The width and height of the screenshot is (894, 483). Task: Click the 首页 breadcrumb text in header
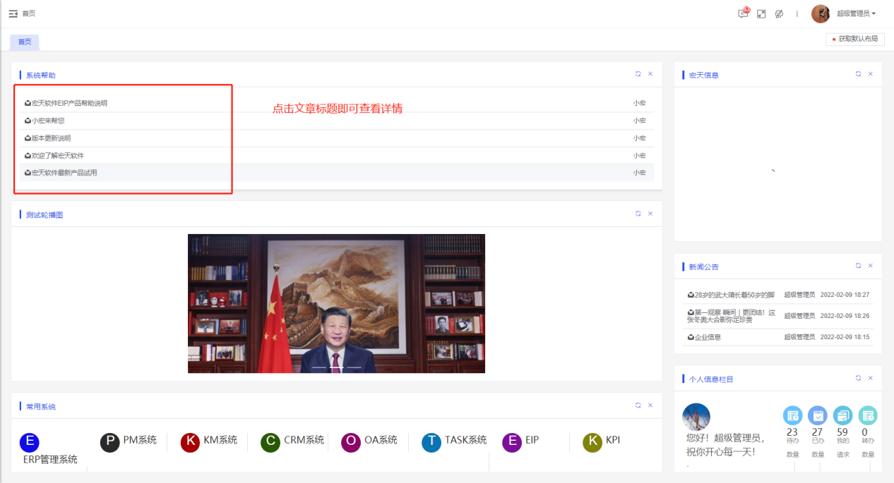tap(28, 13)
